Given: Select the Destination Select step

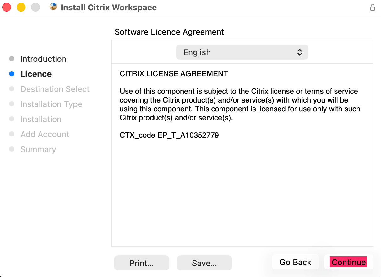Looking at the screenshot, I should coord(55,89).
